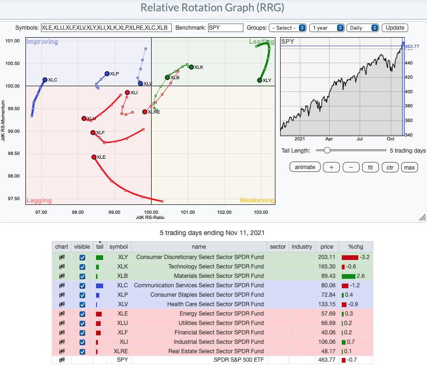The width and height of the screenshot is (427, 365).
Task: Click the XLY tail color indicator
Action: pyautogui.click(x=99, y=258)
